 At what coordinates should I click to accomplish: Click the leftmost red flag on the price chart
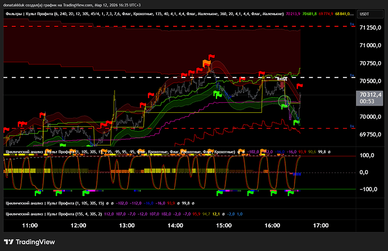coord(6,130)
